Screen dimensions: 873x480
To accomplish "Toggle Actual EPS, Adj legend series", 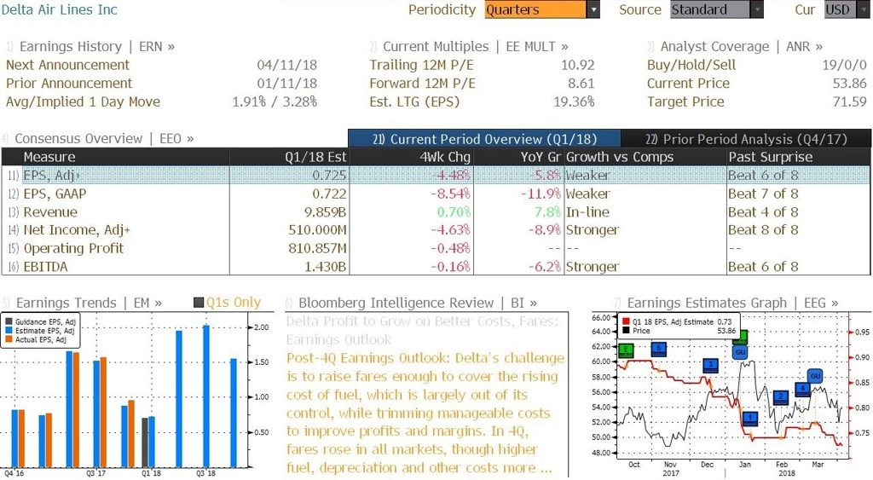I will coord(9,339).
